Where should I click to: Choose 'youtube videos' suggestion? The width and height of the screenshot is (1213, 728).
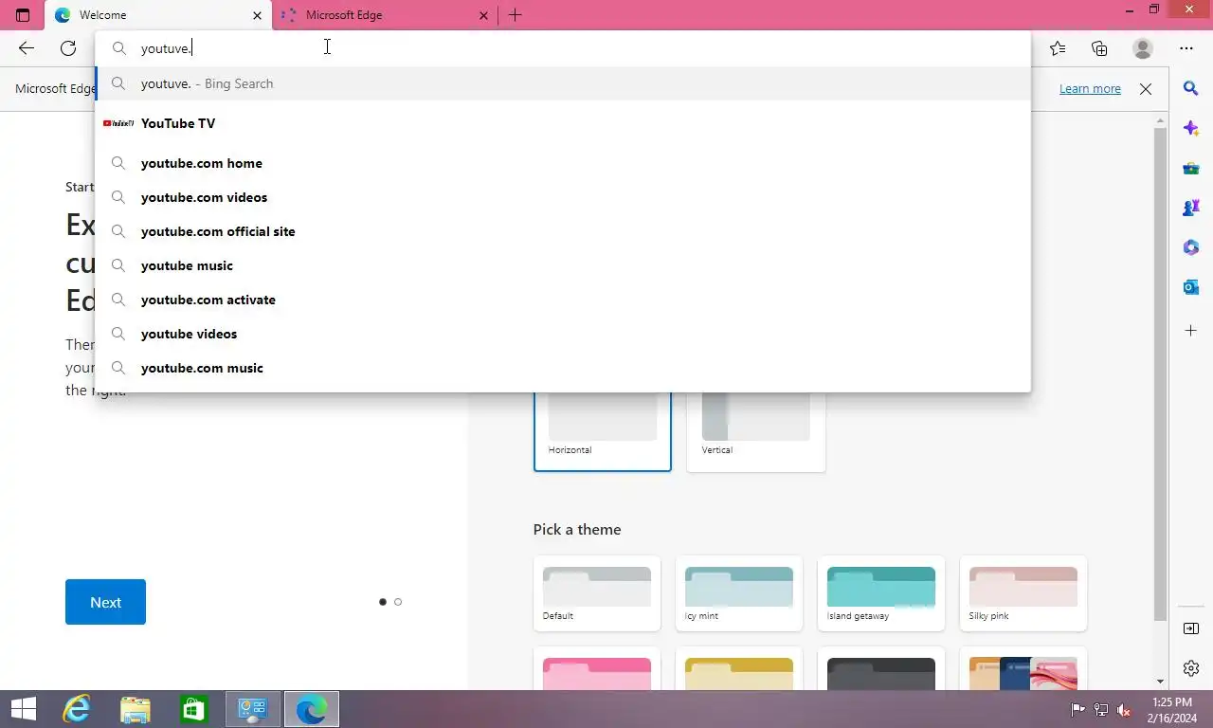click(563, 334)
